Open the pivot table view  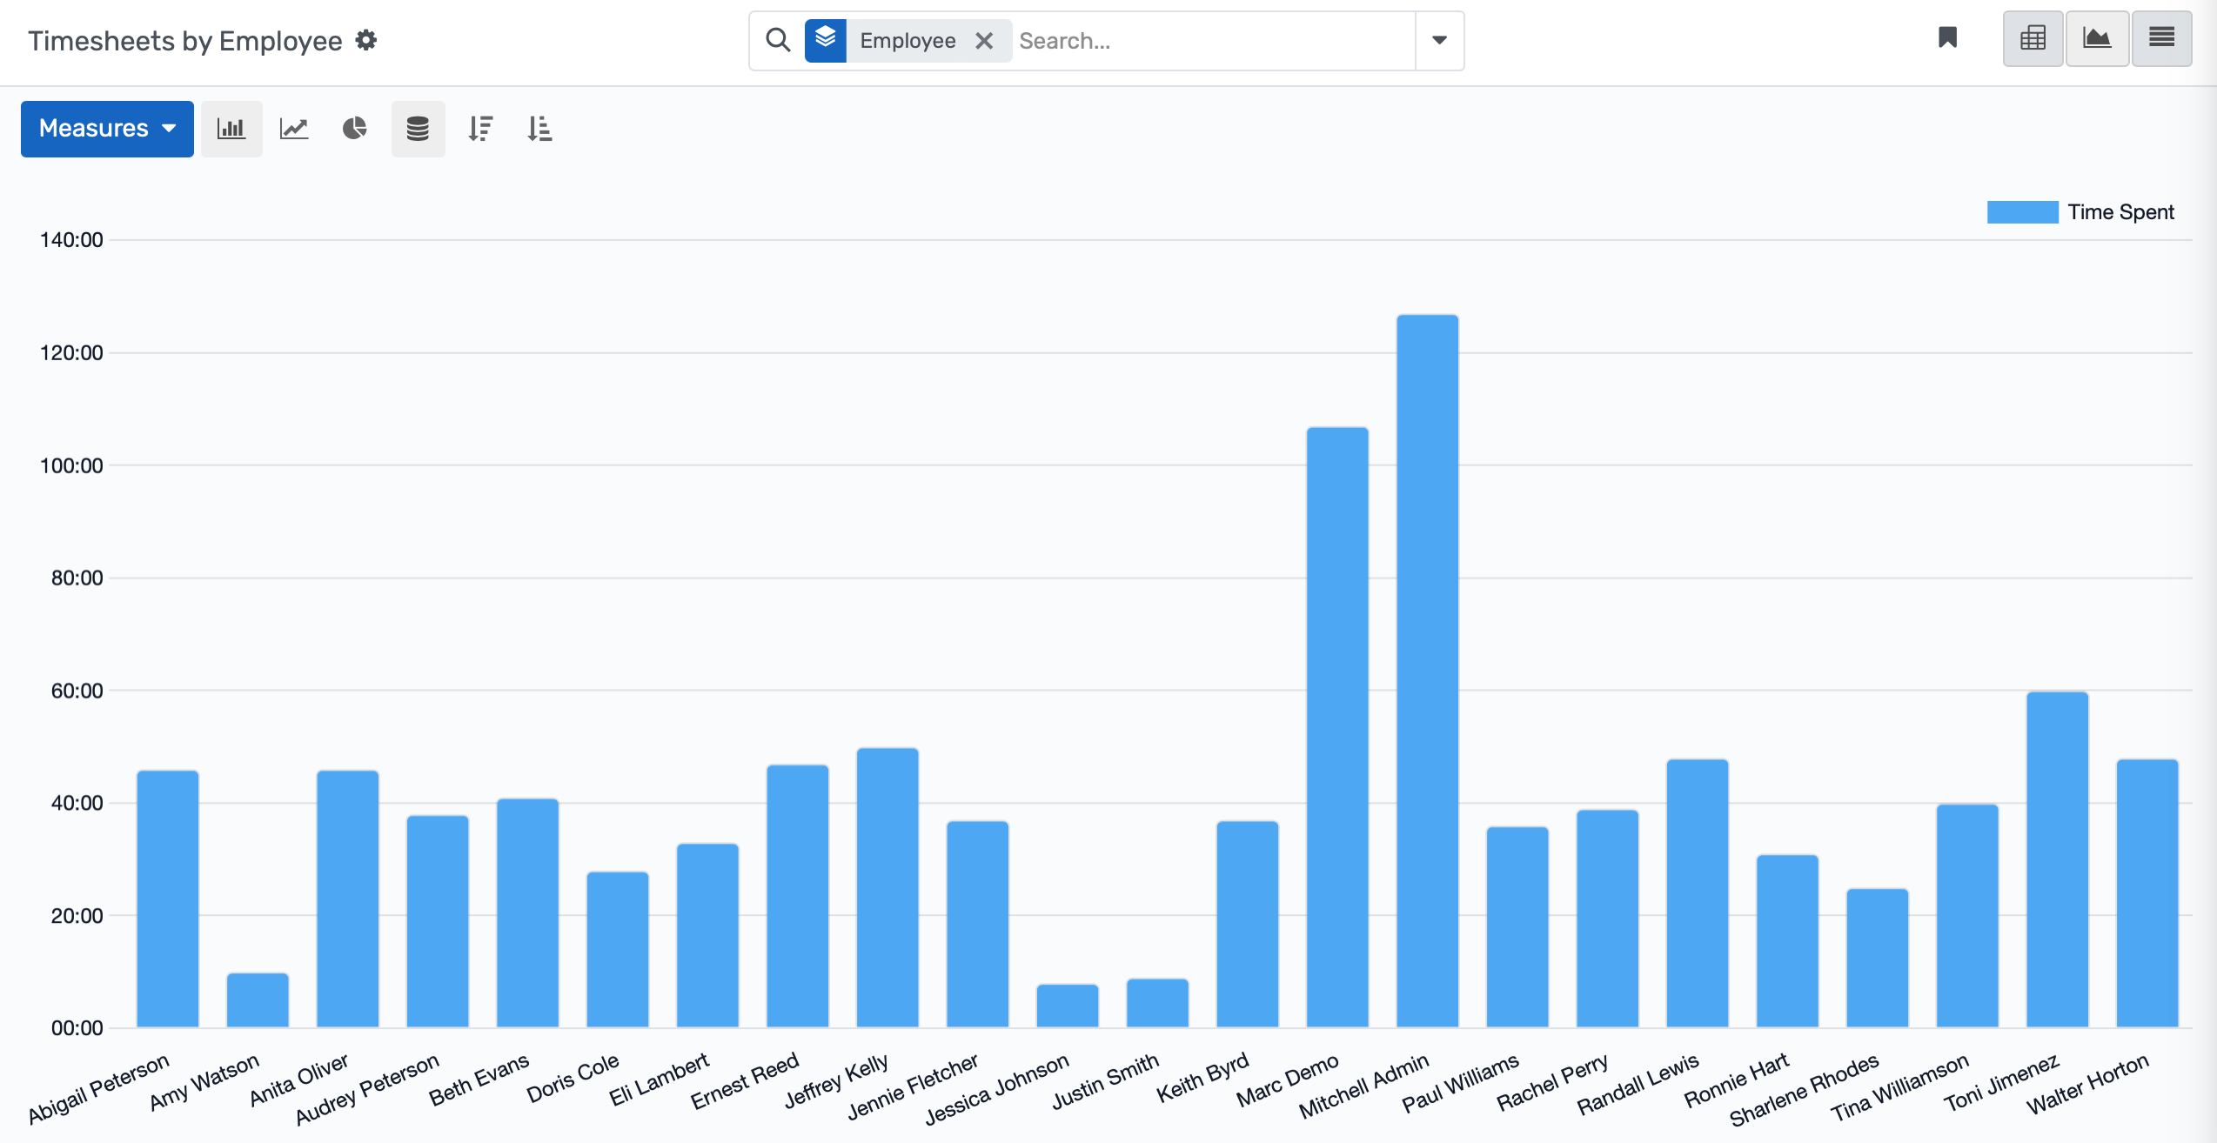2033,38
